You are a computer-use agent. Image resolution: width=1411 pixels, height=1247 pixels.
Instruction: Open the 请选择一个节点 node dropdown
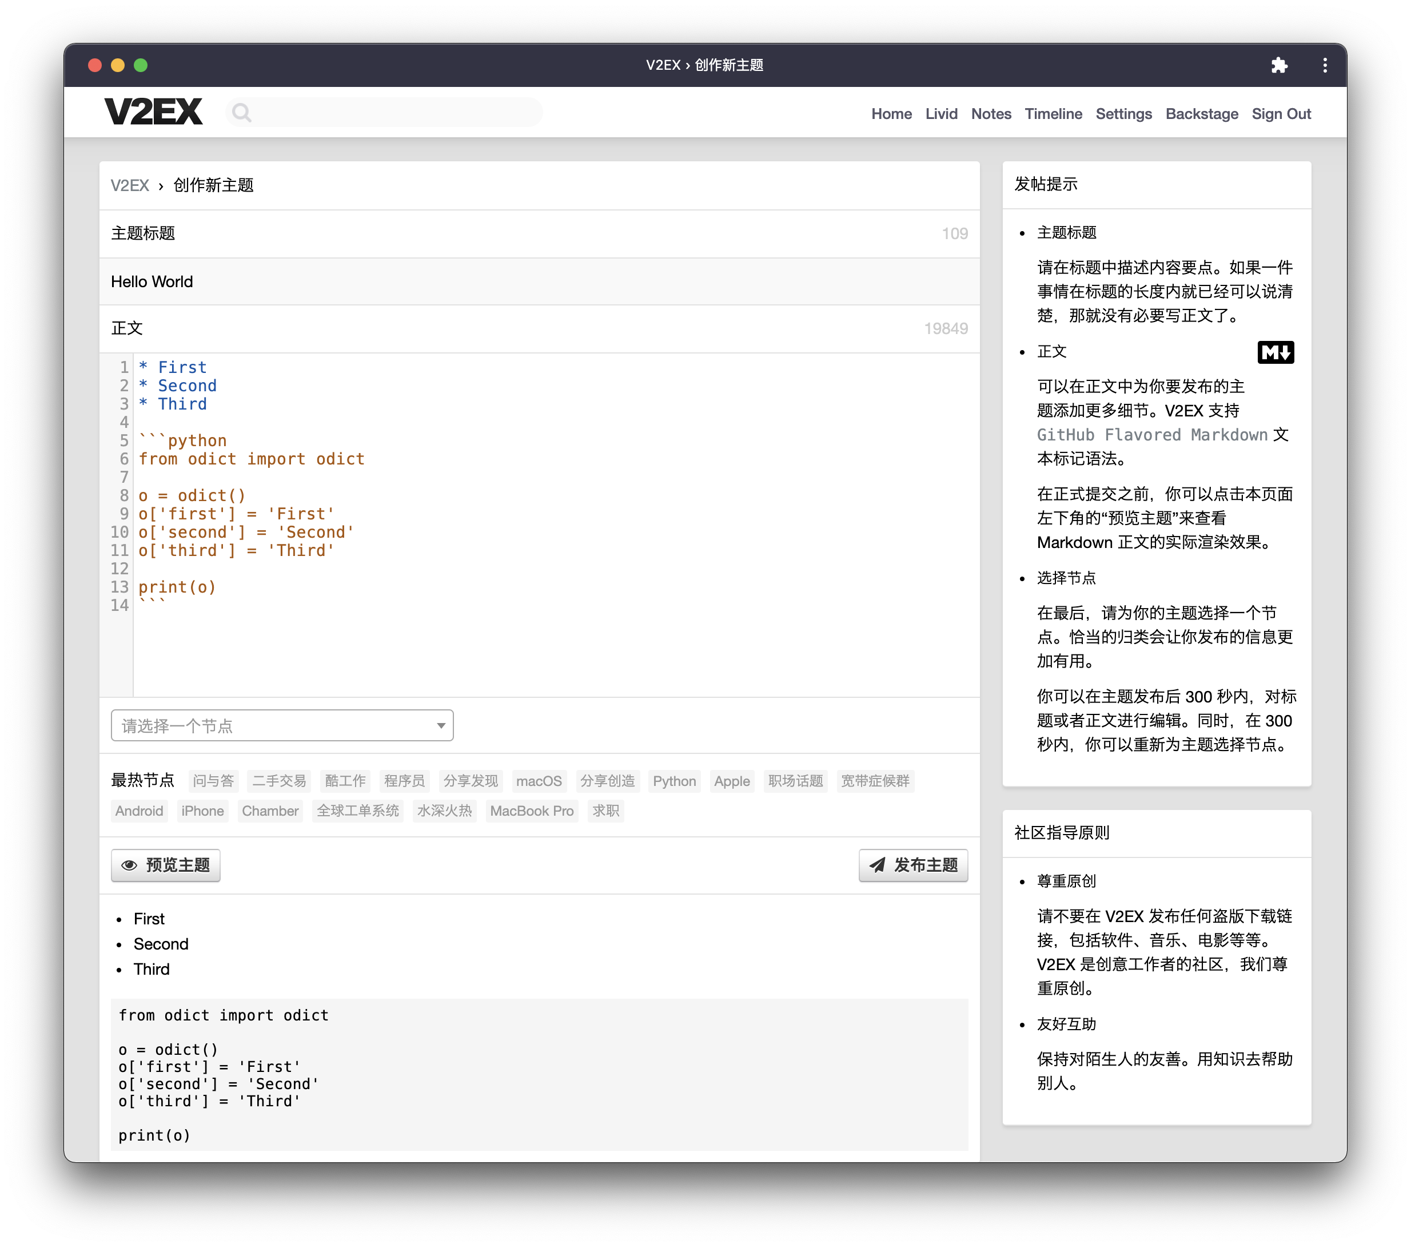tap(282, 725)
